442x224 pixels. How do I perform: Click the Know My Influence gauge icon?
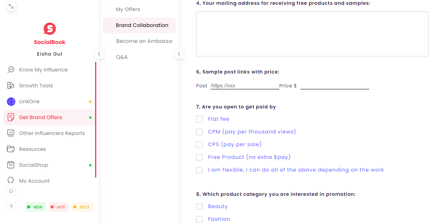tap(11, 70)
